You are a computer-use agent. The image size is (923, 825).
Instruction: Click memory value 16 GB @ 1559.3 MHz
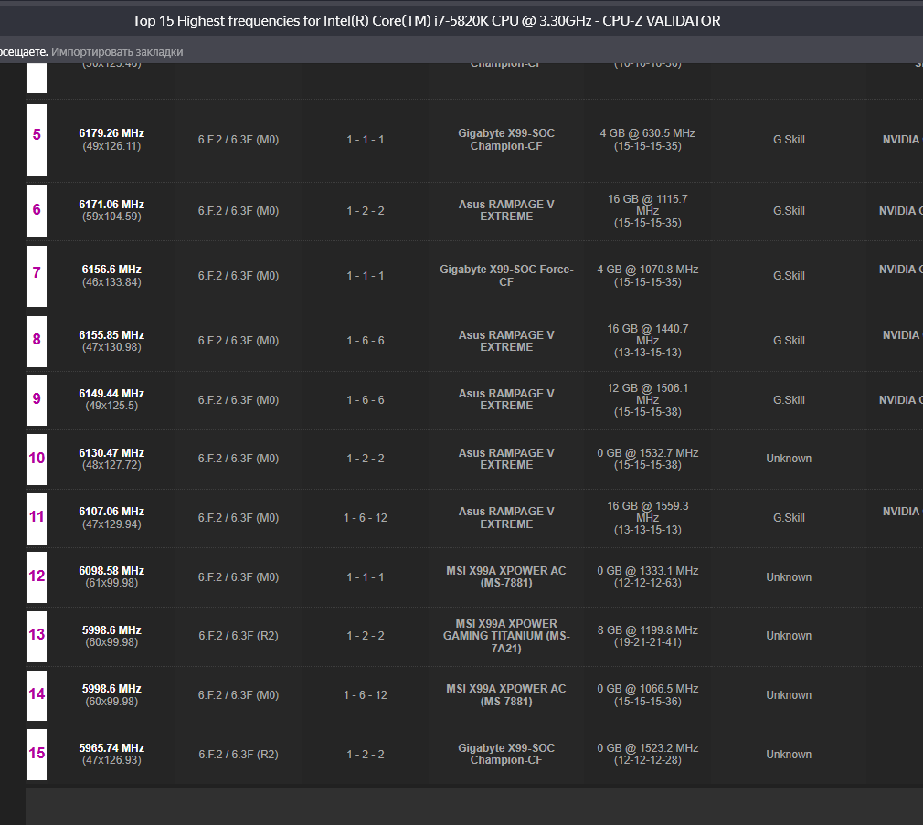point(648,512)
